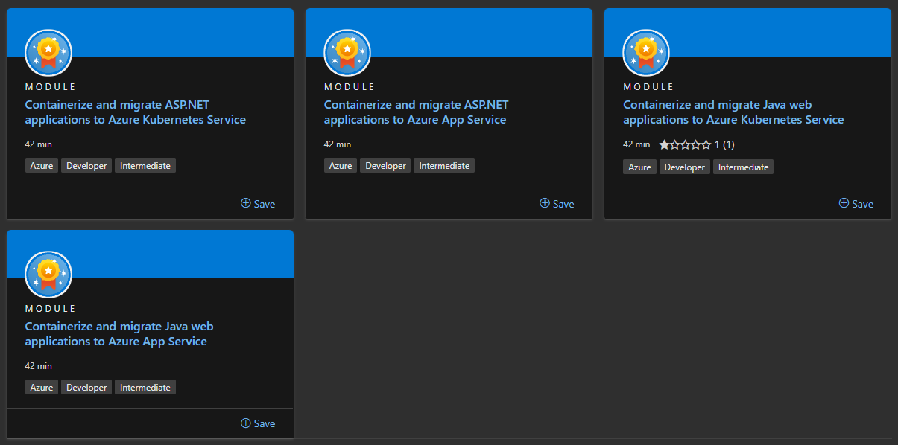Select Developer tag on ASP.NET Kubernetes card
Screen dimensions: 898x445
86,166
